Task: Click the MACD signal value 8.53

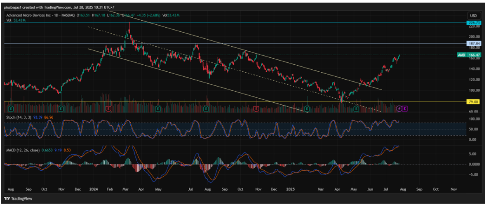Action: coord(67,150)
